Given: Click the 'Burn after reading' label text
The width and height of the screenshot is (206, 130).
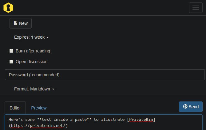Looking at the screenshot, I should tap(33, 51).
